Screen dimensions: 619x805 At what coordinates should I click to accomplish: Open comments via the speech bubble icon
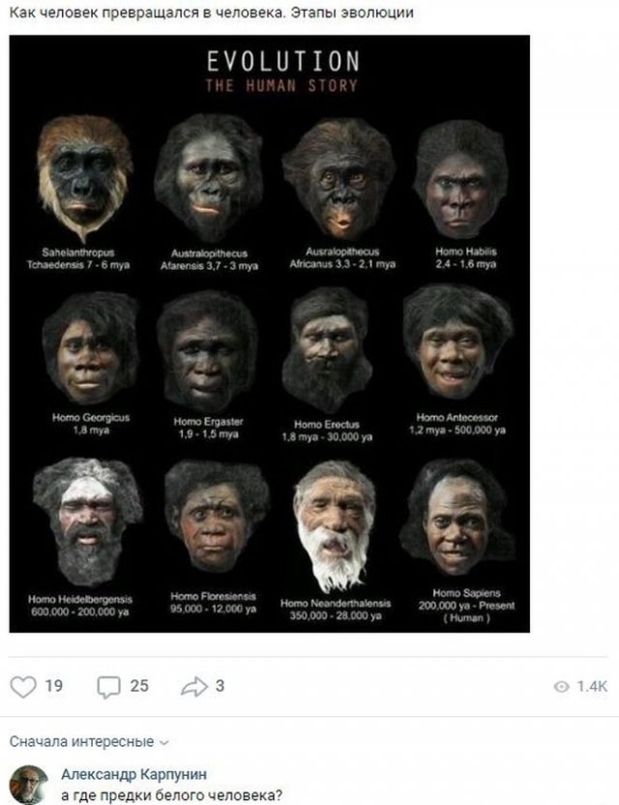tap(109, 687)
